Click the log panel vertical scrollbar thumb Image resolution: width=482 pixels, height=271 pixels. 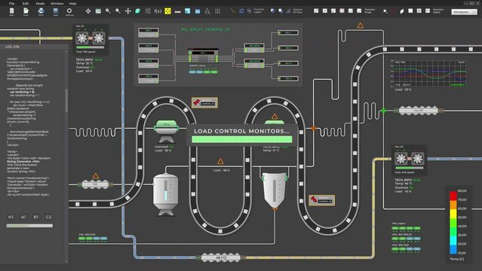(x=66, y=101)
